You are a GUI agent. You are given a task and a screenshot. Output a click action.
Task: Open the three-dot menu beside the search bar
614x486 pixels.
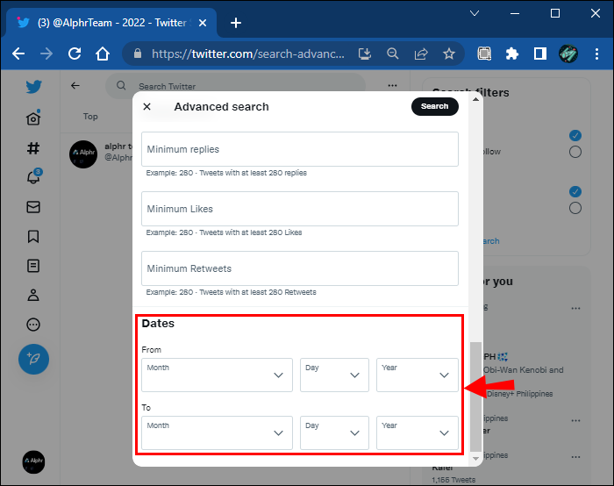pyautogui.click(x=392, y=85)
